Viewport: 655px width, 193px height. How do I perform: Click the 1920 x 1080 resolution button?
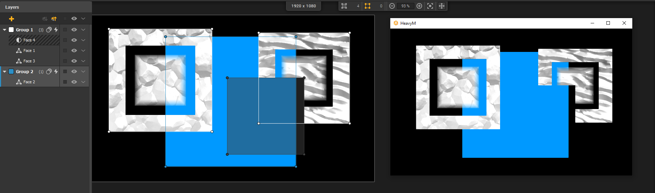[x=304, y=6]
